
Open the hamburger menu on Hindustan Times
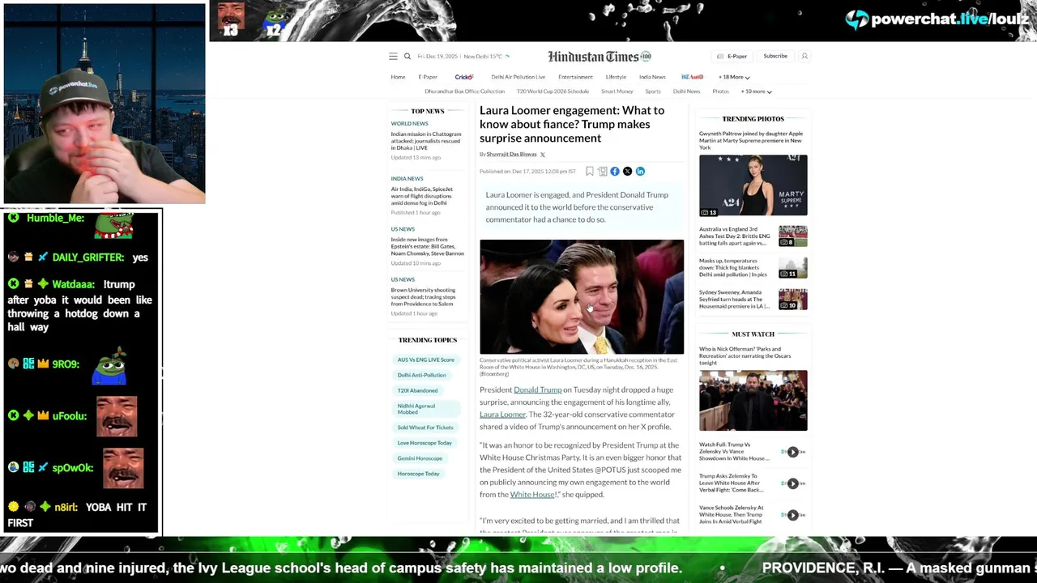[x=393, y=57]
